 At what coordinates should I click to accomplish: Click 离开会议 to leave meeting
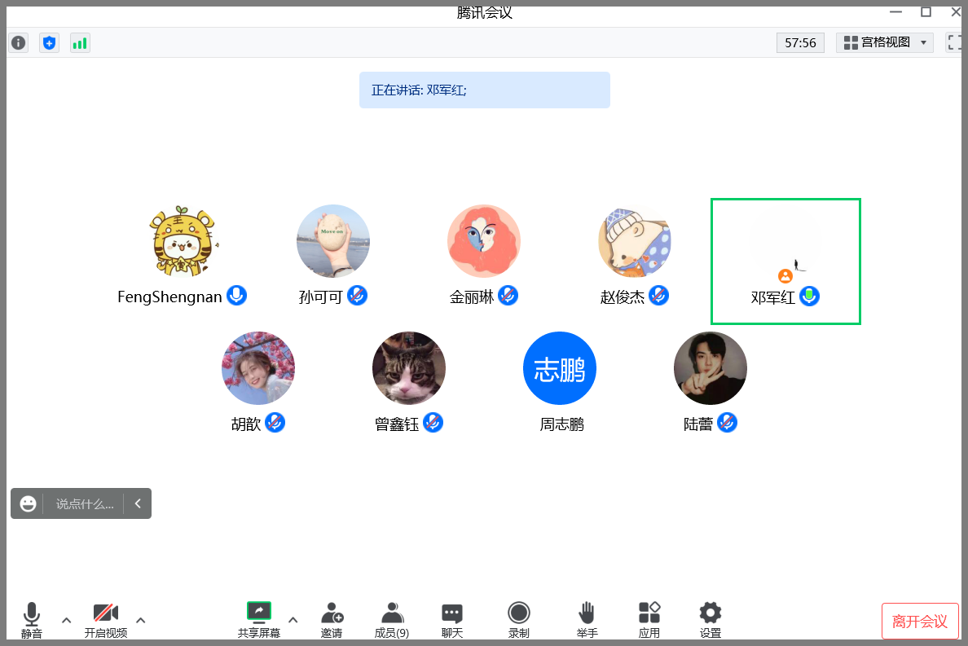pos(920,622)
